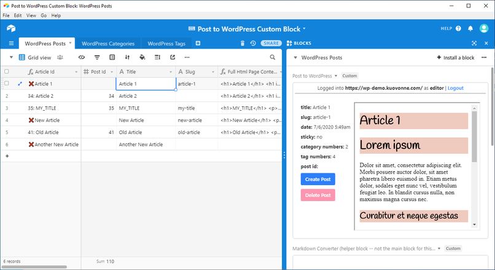The width and height of the screenshot is (495, 270).
Task: Select the Post Id 41 cell
Action: click(x=99, y=132)
